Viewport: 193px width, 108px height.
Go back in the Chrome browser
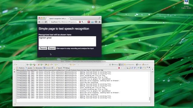click(40, 22)
